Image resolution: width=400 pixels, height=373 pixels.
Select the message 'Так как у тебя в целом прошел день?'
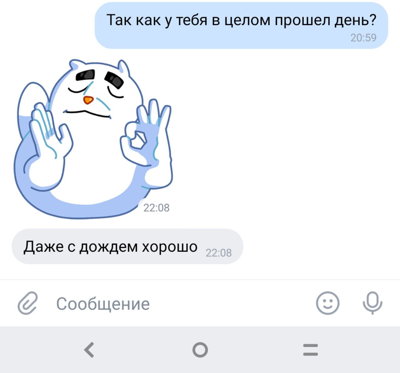pyautogui.click(x=241, y=26)
